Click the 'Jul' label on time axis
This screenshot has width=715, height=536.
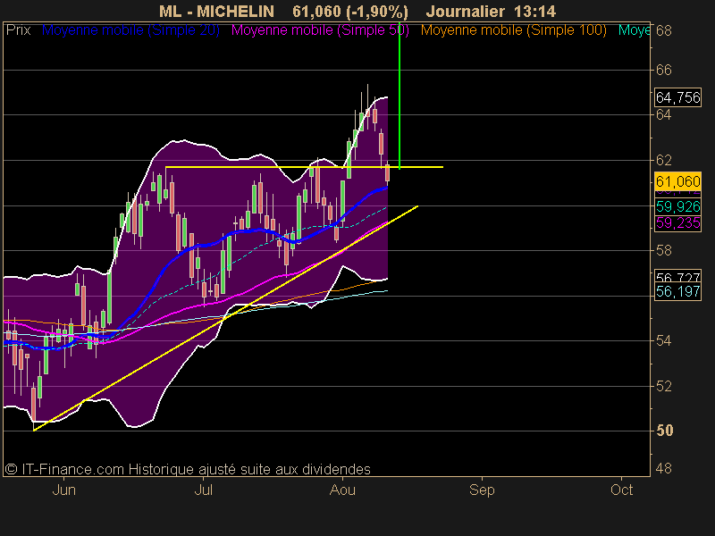(x=204, y=490)
